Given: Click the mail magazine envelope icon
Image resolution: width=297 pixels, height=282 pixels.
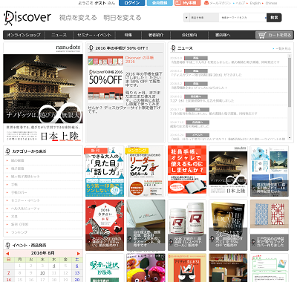Looking at the screenshot, I should (206, 3).
